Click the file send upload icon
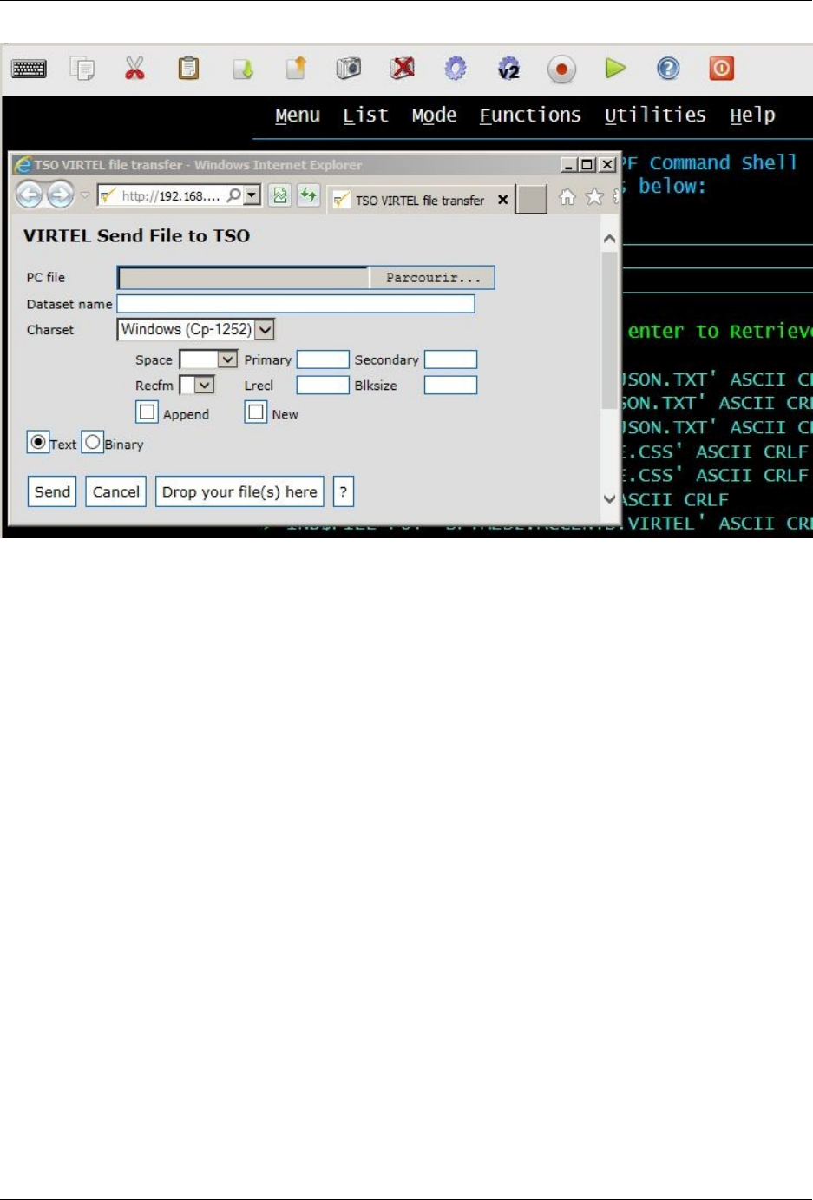The image size is (813, 1200). point(296,68)
